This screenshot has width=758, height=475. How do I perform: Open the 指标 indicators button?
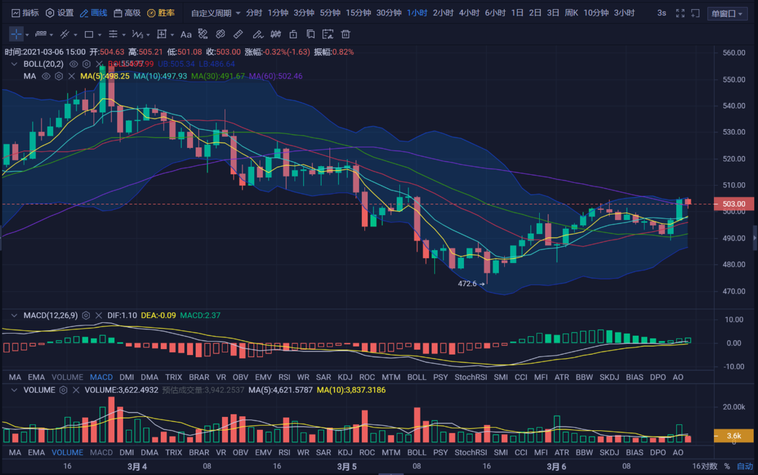[x=24, y=13]
